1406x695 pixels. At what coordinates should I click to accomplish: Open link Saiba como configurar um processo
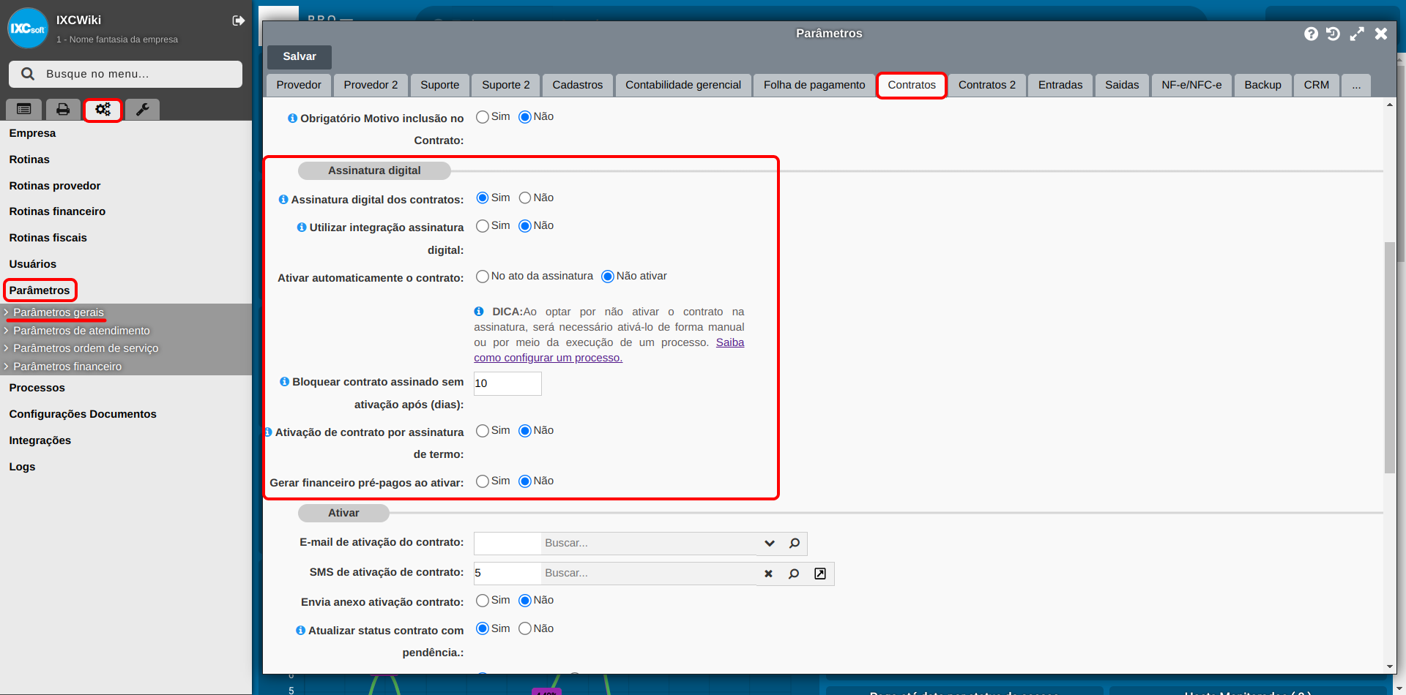tap(609, 350)
